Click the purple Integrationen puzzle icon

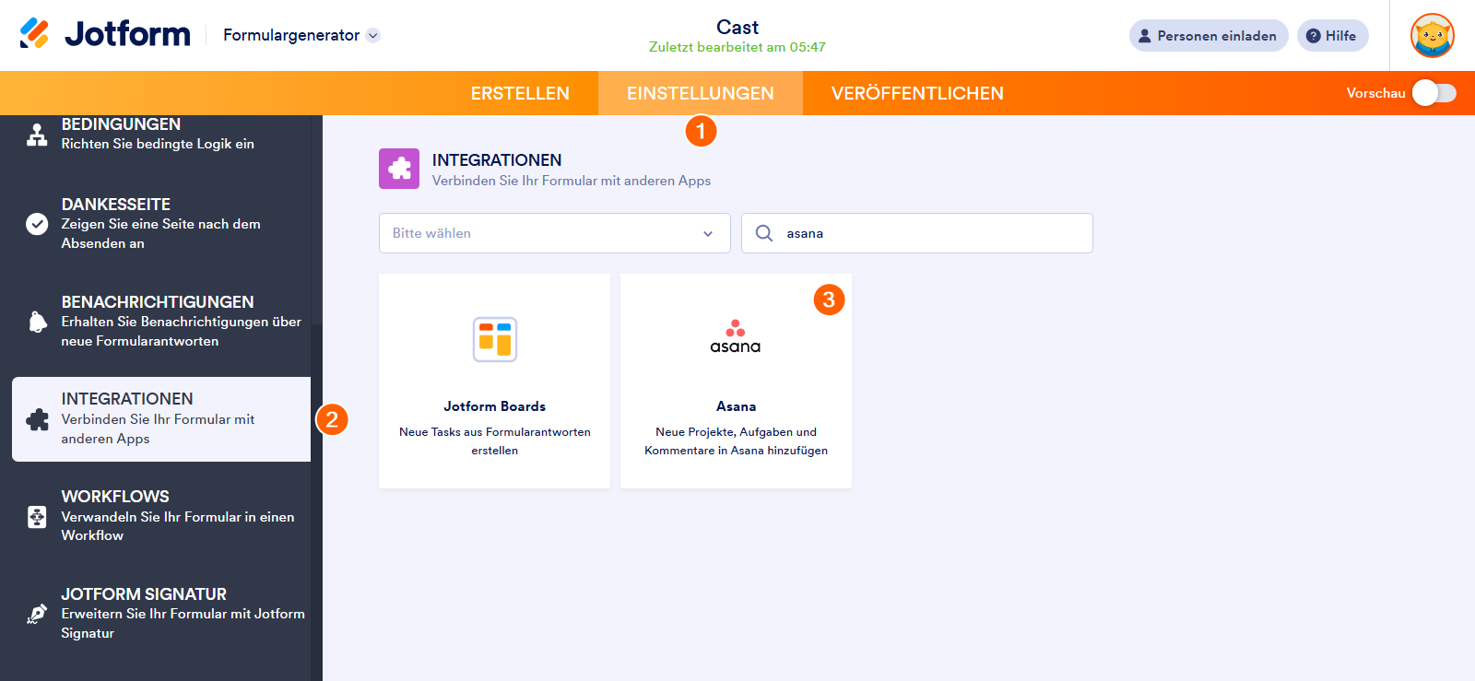click(x=399, y=169)
